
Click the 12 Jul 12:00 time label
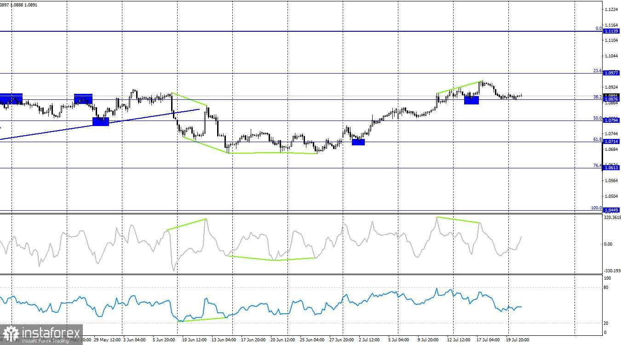point(459,340)
